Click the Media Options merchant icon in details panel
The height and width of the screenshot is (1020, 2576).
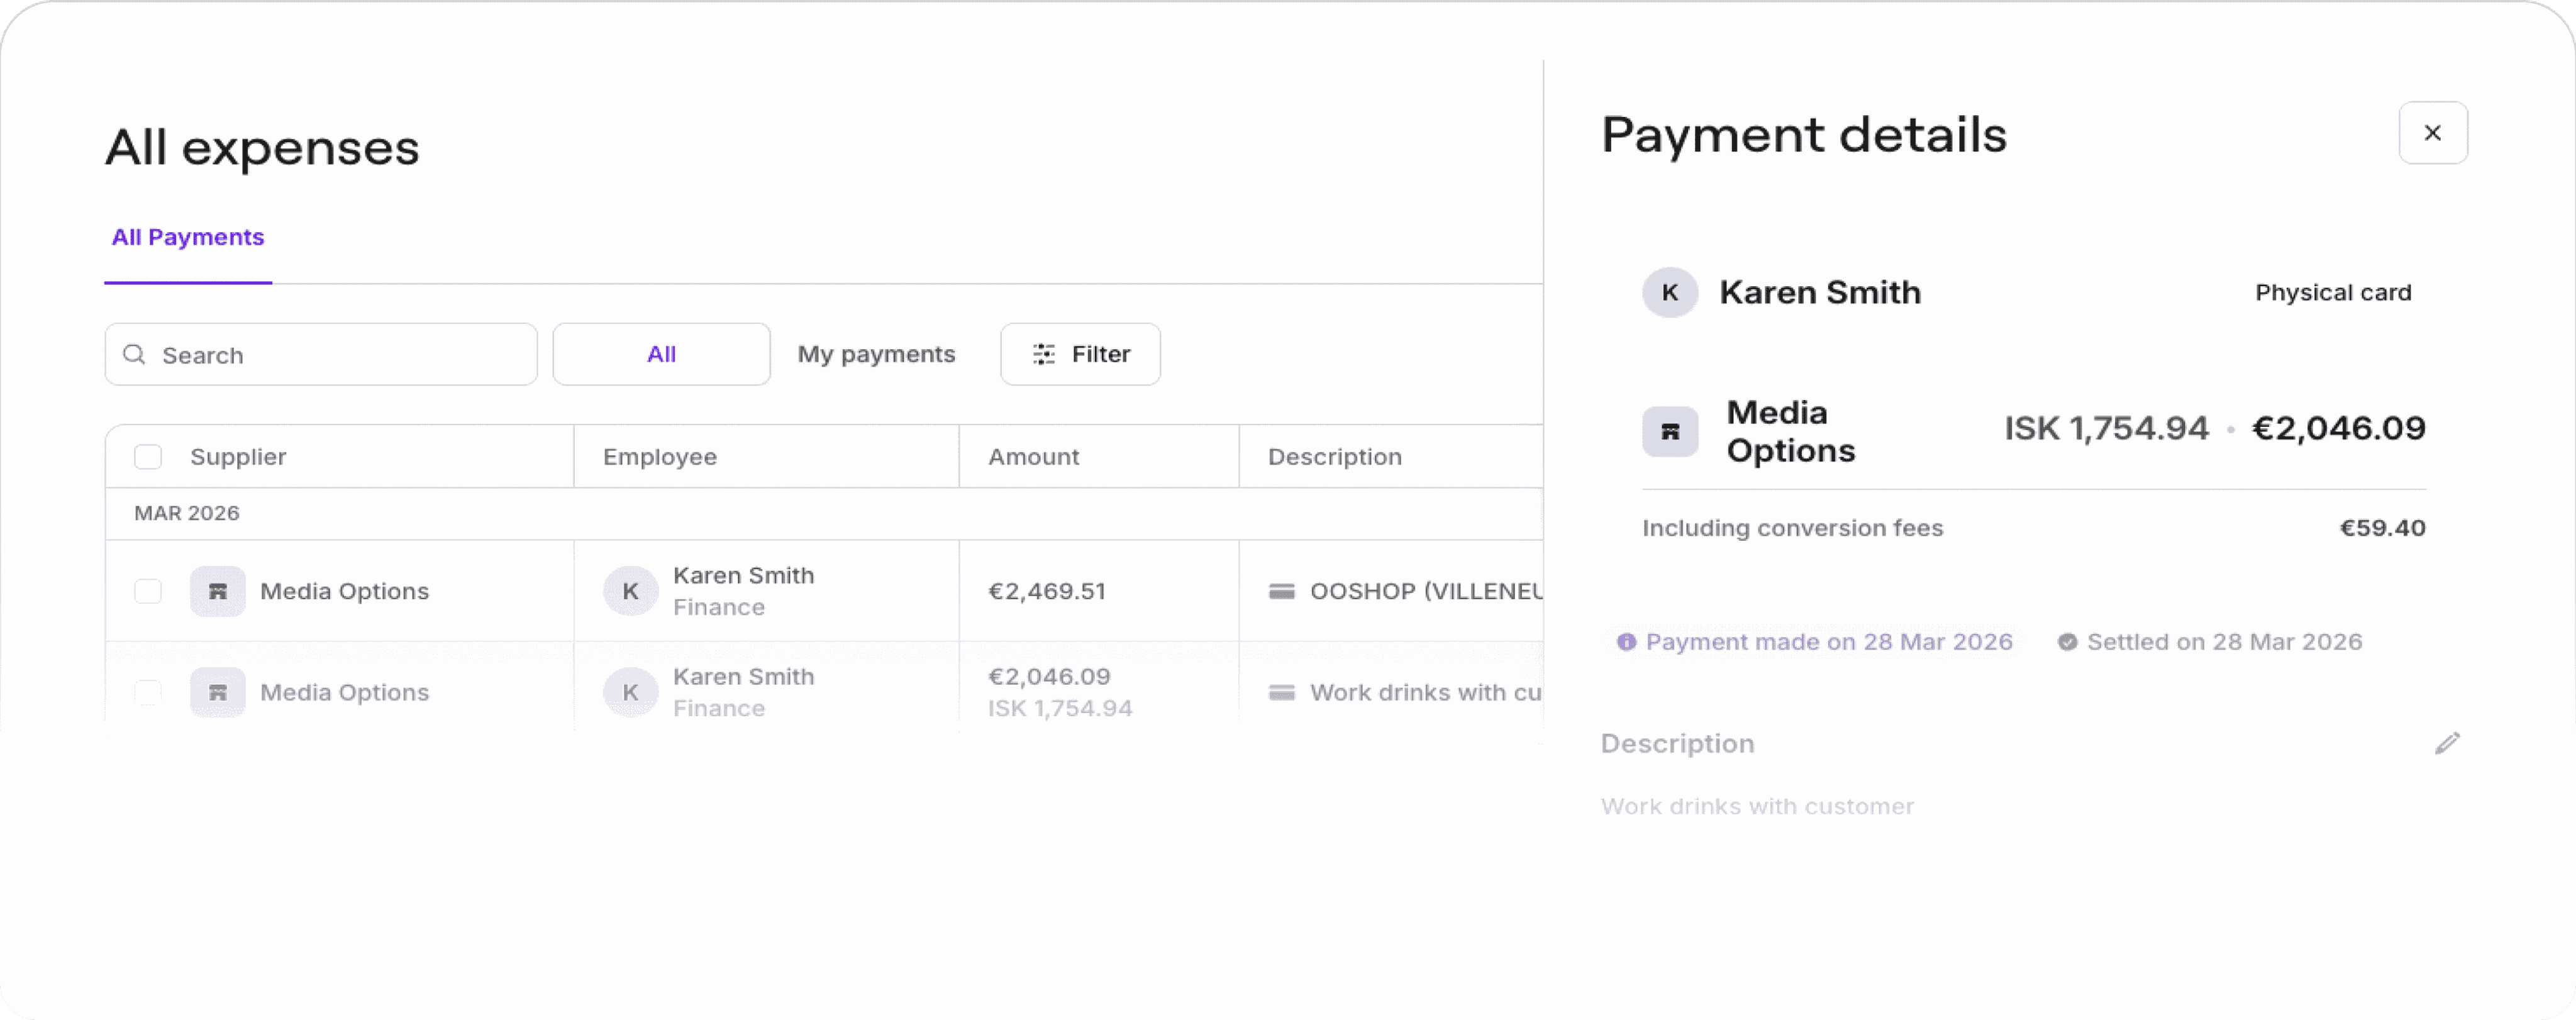click(x=1670, y=431)
